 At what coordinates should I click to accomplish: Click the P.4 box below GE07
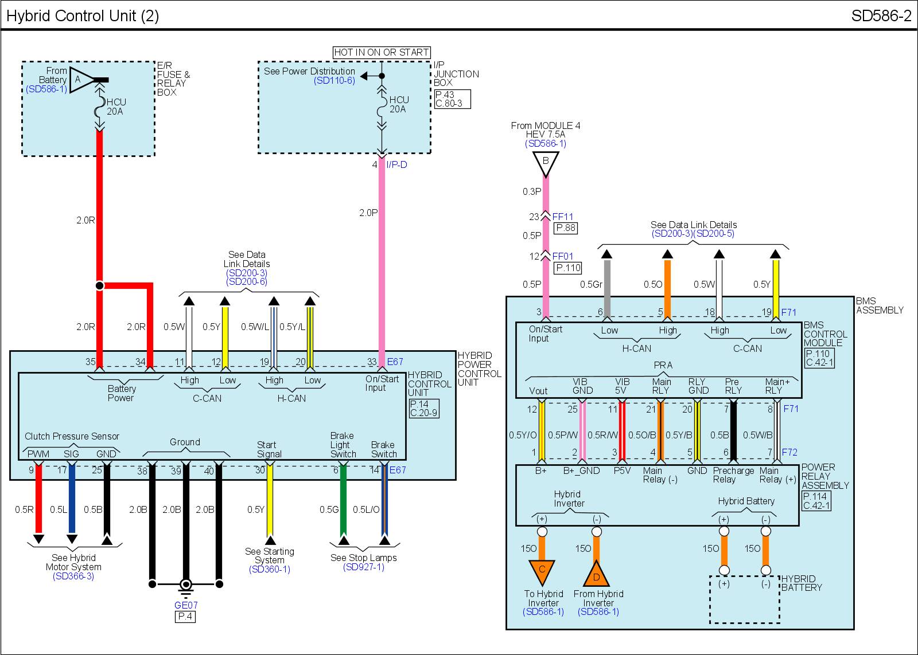click(x=185, y=617)
